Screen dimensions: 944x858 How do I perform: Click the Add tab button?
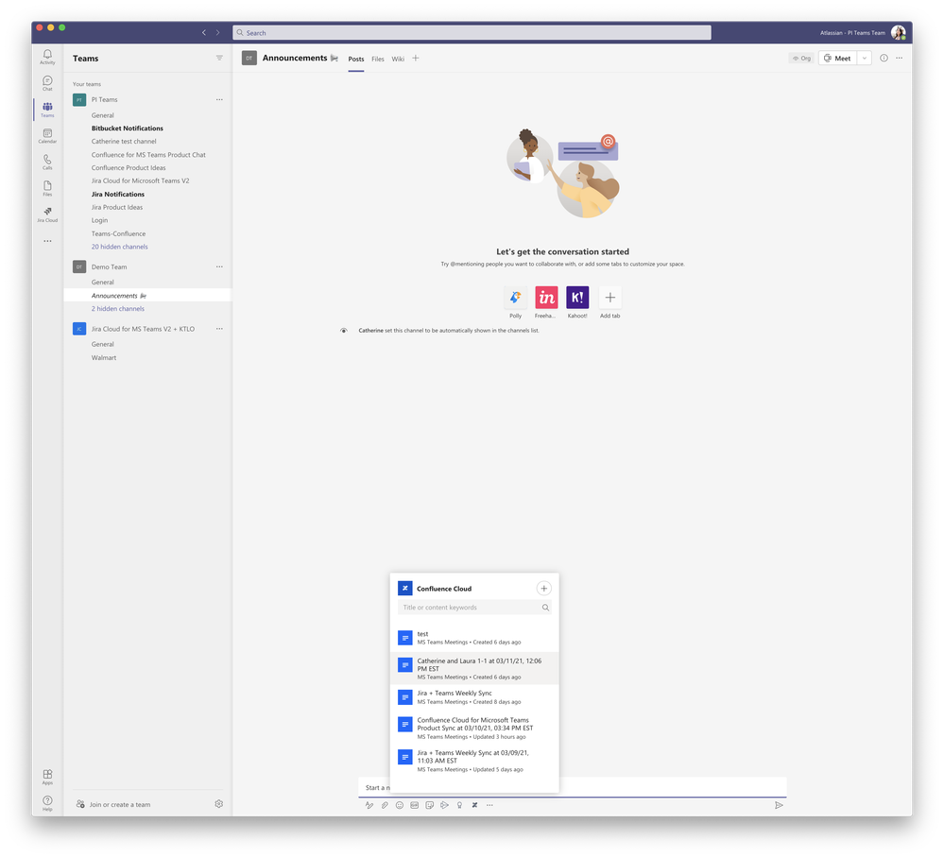tap(609, 298)
